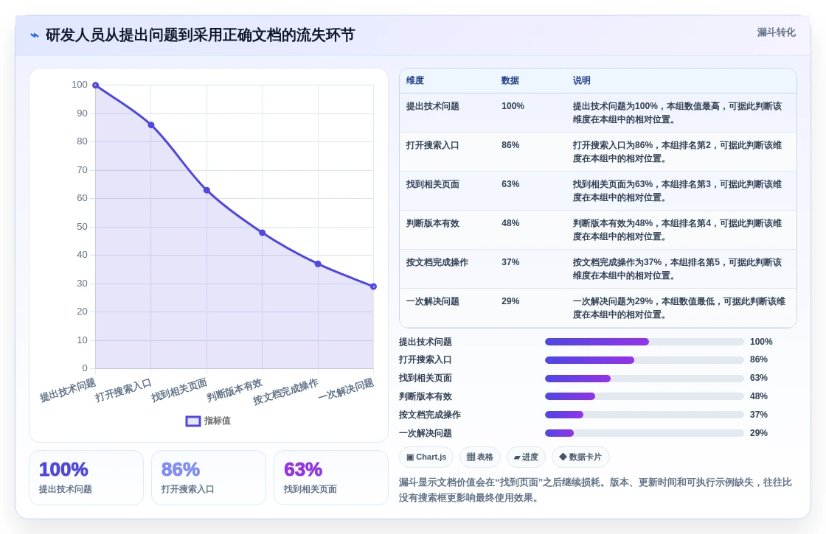Select the Chart.js chip
The height and width of the screenshot is (534, 826).
426,457
